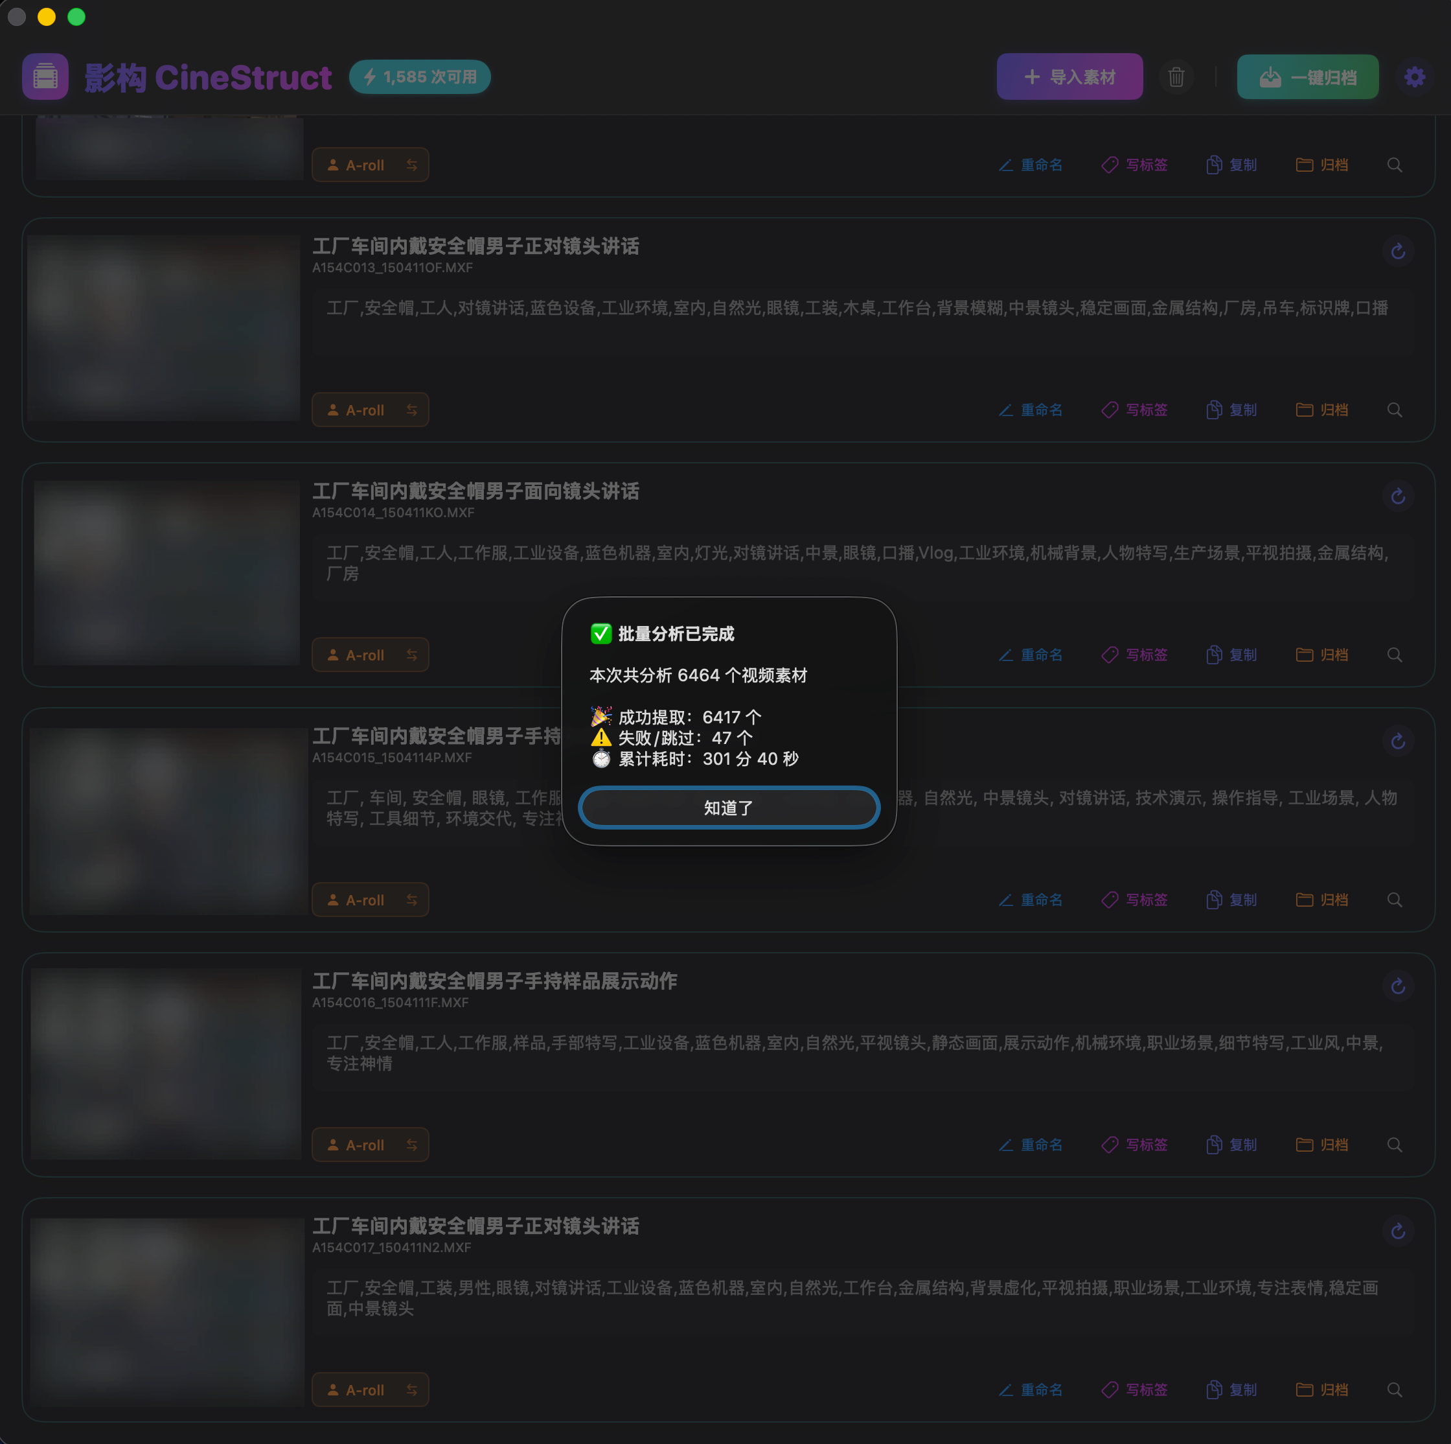1451x1444 pixels.
Task: Click the 导入素材 import button
Action: click(x=1069, y=76)
